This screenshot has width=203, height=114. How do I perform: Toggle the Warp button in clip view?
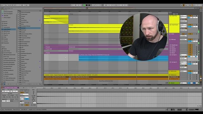tap(22, 92)
